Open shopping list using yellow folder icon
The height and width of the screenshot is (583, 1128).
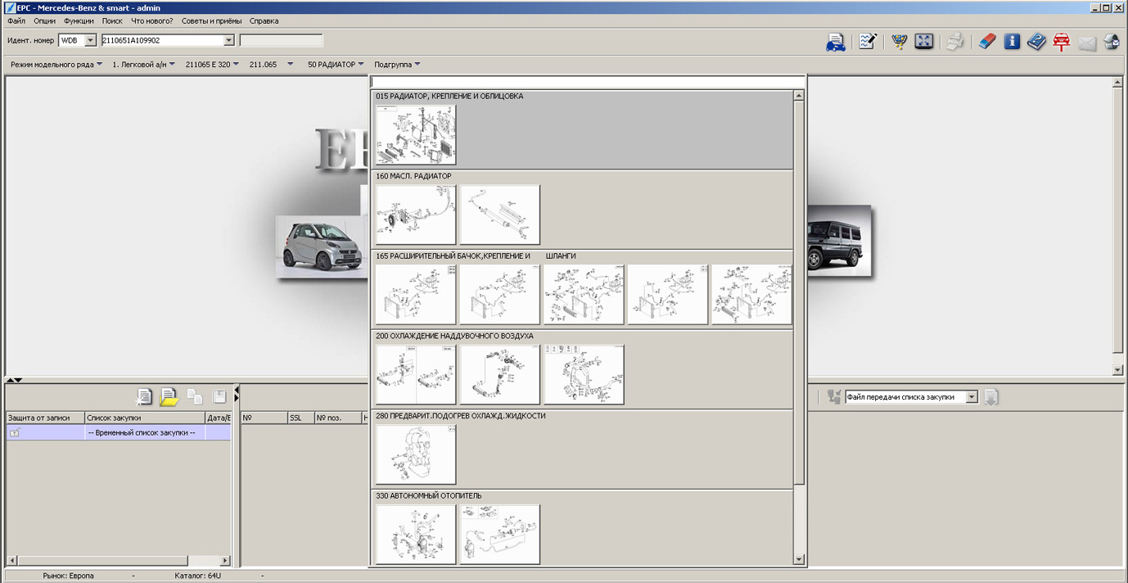[x=169, y=397]
